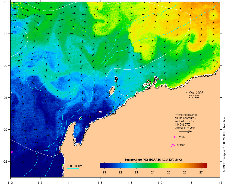Click latitude axis label -19

(x=5, y=34)
